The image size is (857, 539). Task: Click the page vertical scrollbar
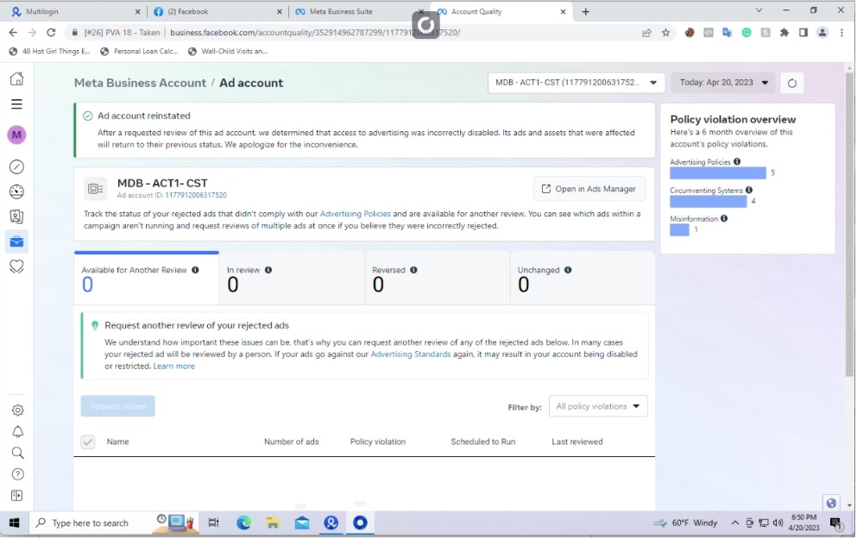849,225
